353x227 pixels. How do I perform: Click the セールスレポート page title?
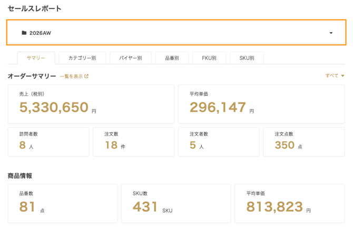pos(34,8)
